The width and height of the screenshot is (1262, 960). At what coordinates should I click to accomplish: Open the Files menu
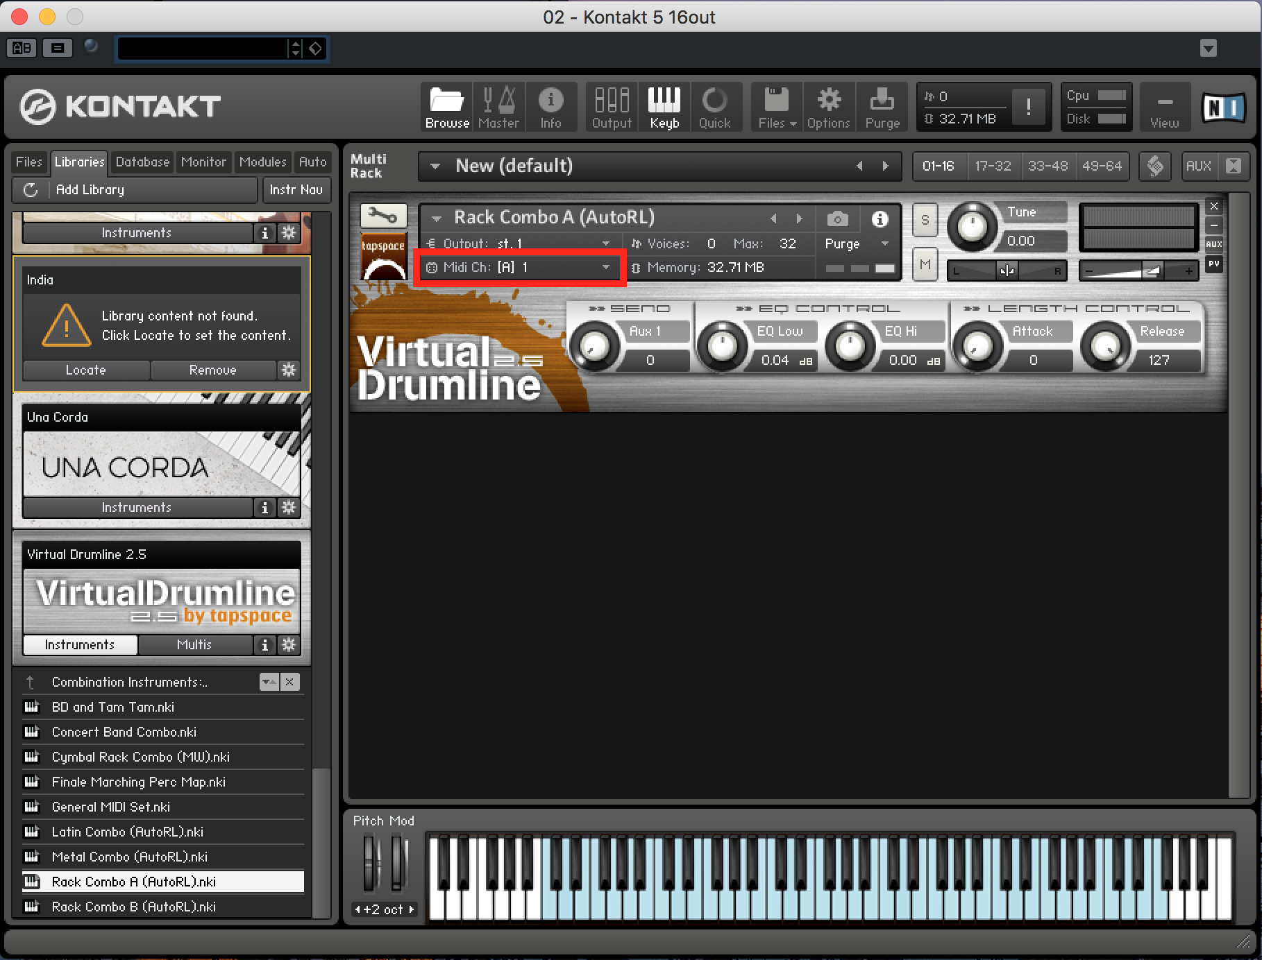(777, 107)
